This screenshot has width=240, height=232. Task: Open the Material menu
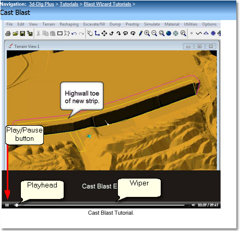click(172, 24)
